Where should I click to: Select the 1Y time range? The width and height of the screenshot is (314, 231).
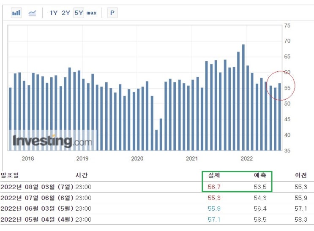[53, 13]
